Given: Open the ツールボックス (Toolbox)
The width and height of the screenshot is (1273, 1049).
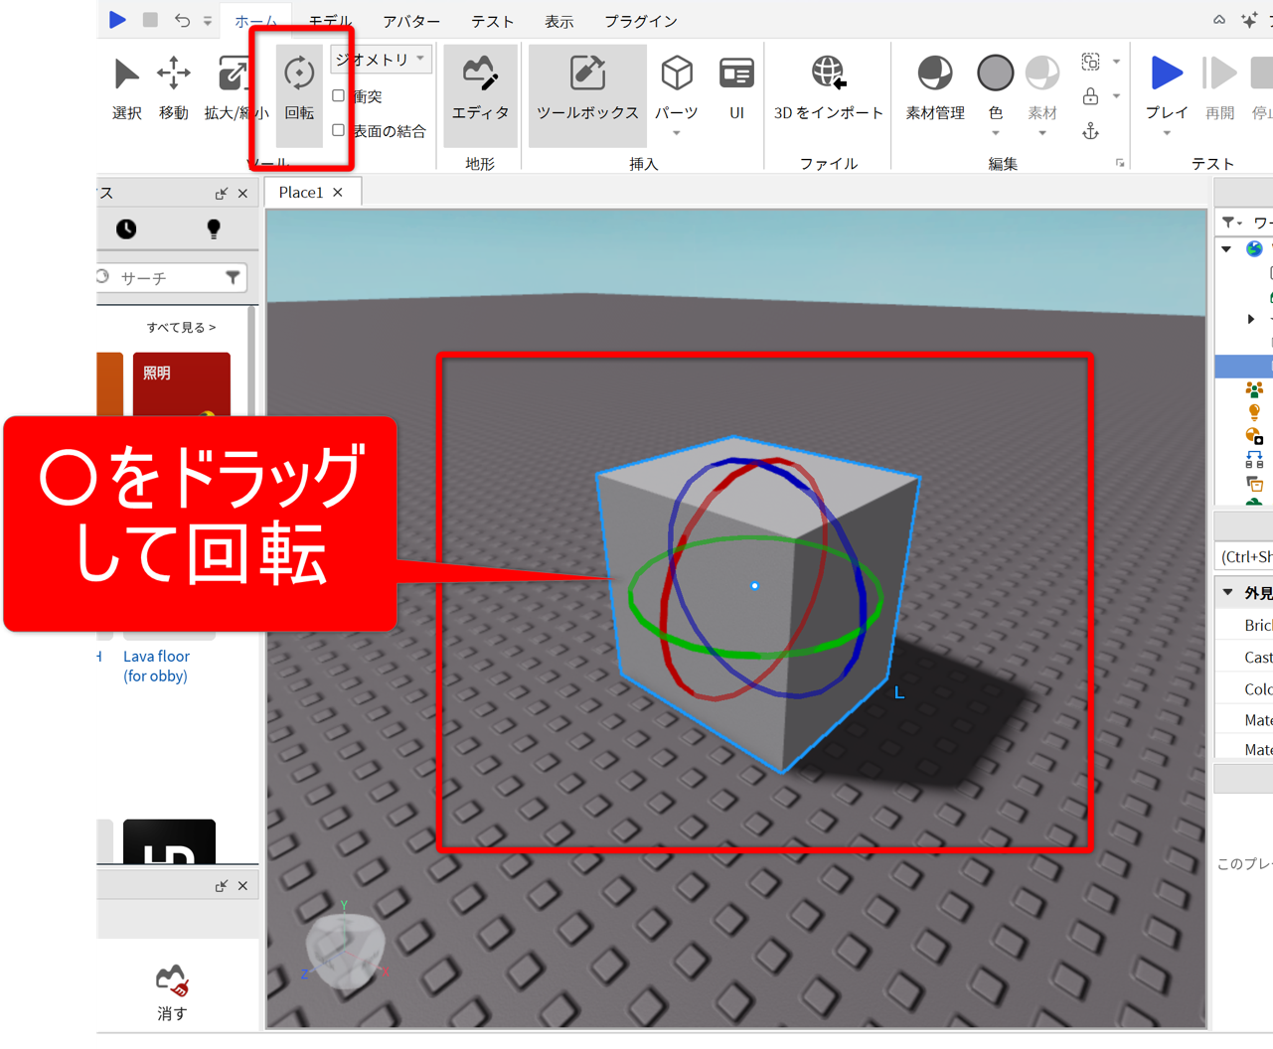Looking at the screenshot, I should click(x=587, y=87).
